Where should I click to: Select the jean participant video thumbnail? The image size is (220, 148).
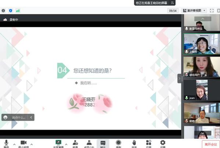pyautogui.click(x=202, y=90)
